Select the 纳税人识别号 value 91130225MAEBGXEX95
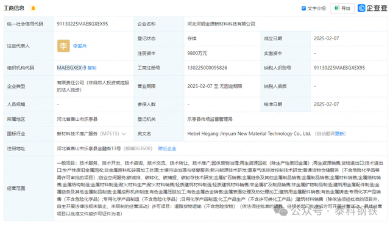Screen dimensions: 390x226 339,68
